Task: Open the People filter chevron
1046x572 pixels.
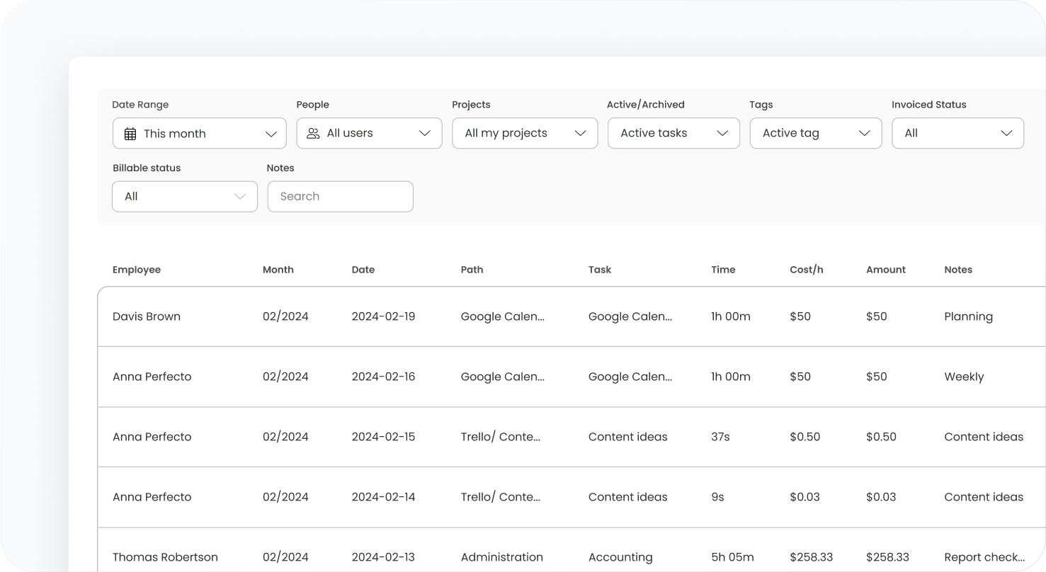Action: [x=425, y=133]
